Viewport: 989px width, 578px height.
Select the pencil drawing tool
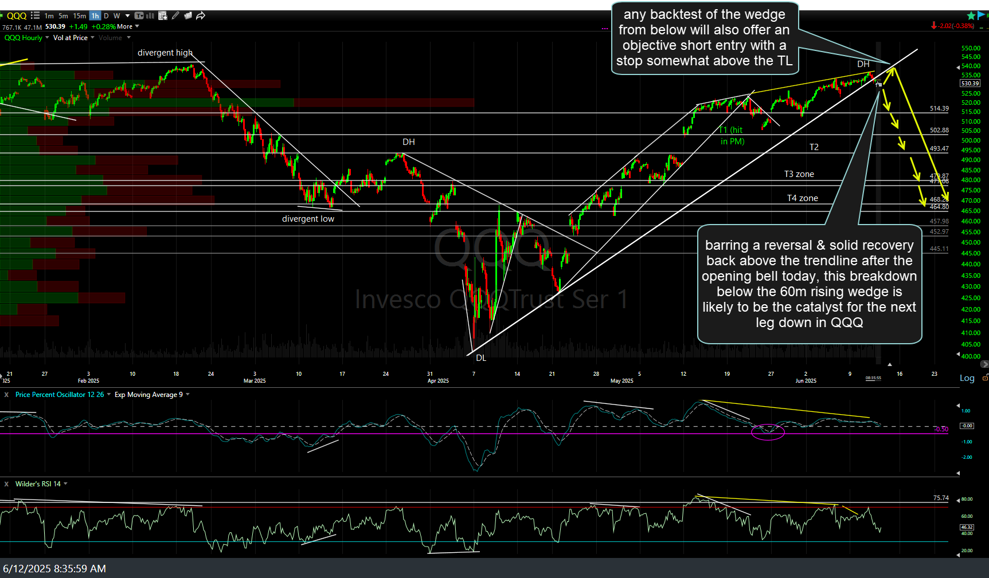(175, 15)
